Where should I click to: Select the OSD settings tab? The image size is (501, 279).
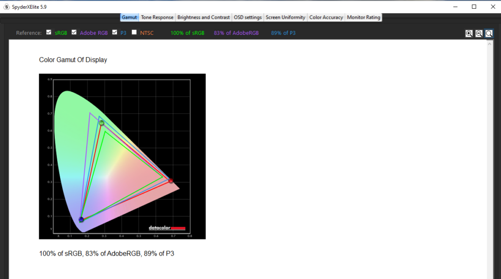248,17
